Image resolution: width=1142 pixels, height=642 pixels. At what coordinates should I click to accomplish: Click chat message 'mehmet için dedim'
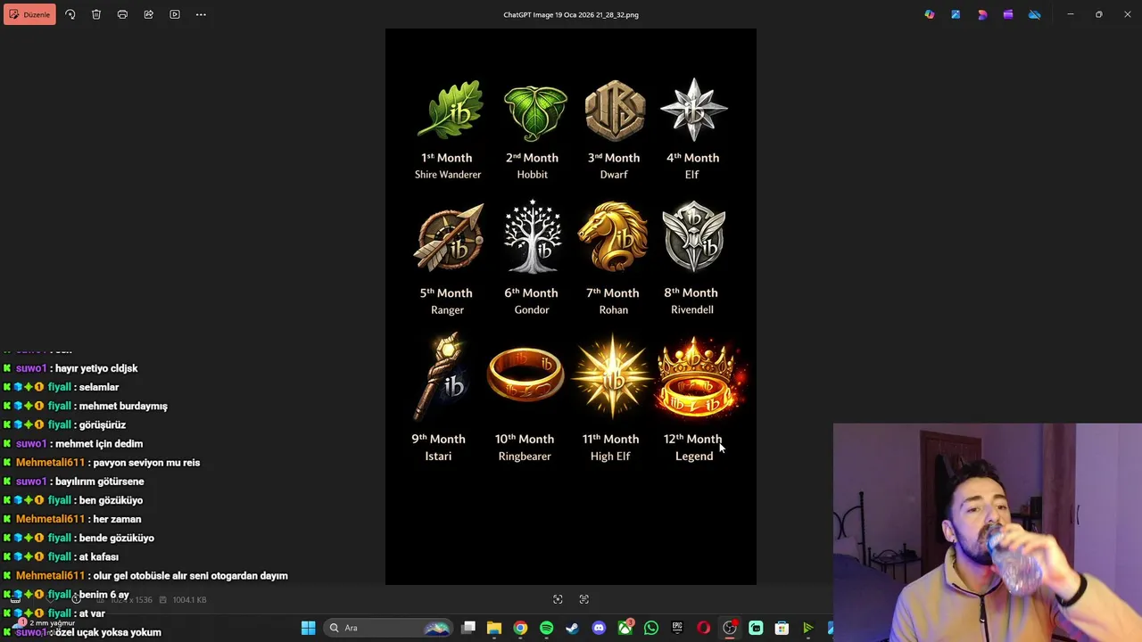coord(99,443)
